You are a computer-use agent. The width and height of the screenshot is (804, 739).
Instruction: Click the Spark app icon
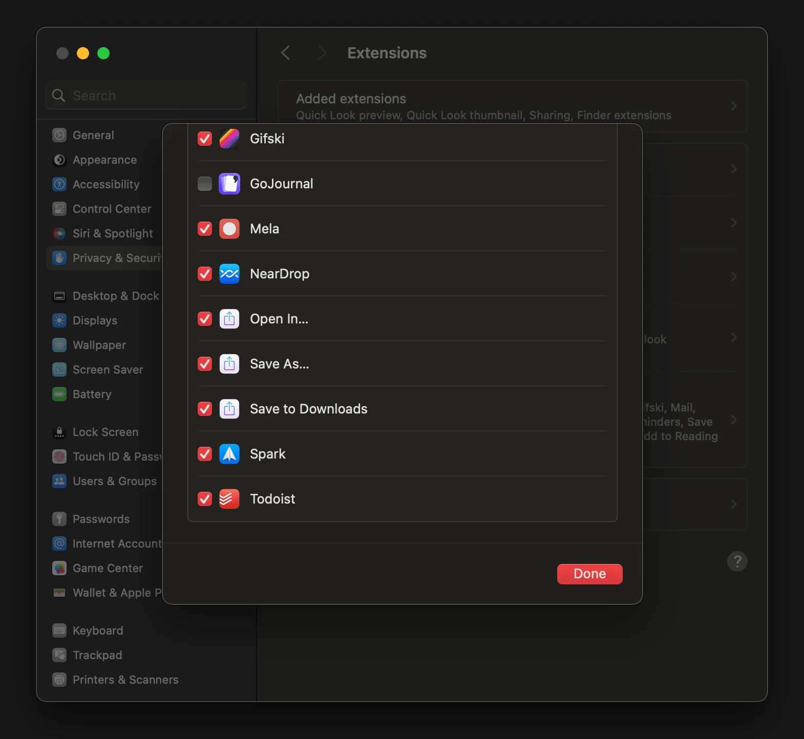pos(229,454)
